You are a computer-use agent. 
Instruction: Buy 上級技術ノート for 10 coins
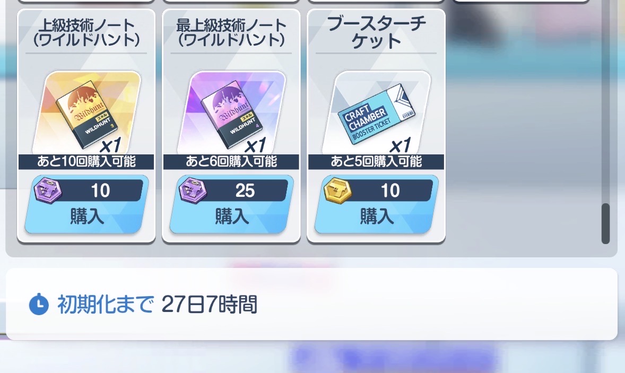tap(86, 204)
